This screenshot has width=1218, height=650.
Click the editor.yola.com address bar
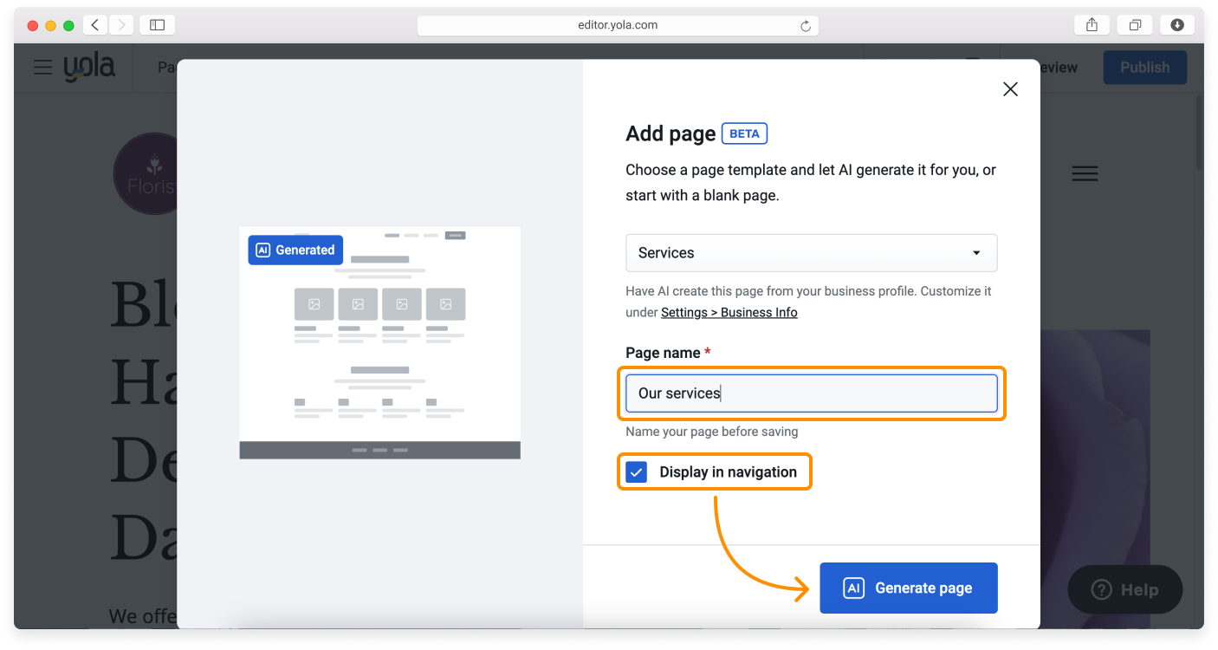617,25
